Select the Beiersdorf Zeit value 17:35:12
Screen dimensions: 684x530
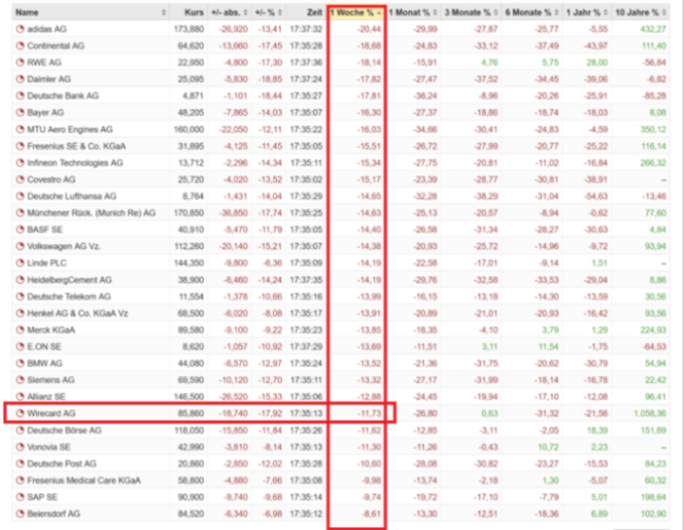[306, 514]
